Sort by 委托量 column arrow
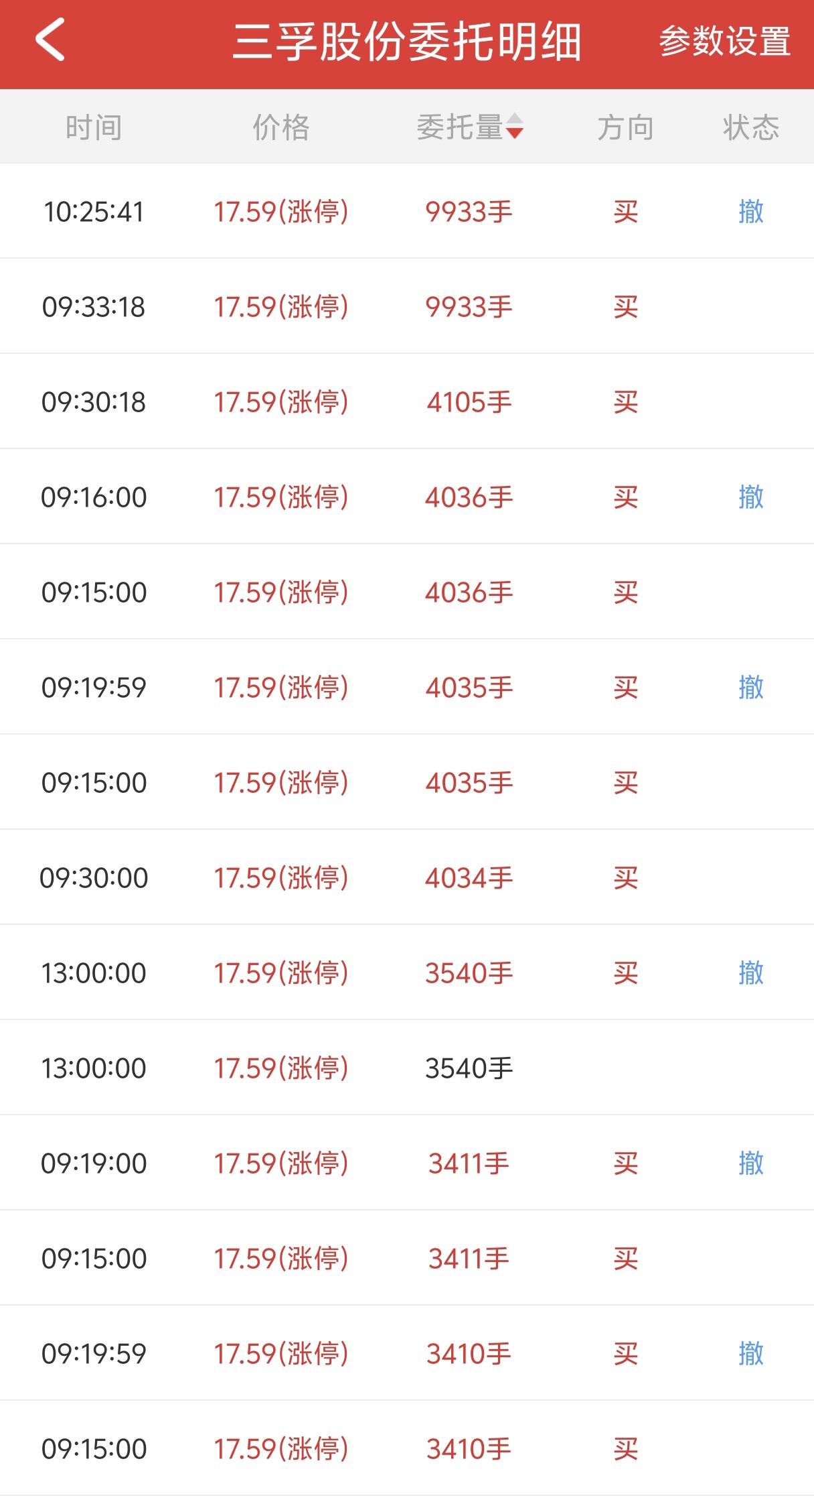Image resolution: width=814 pixels, height=1510 pixels. click(x=514, y=127)
